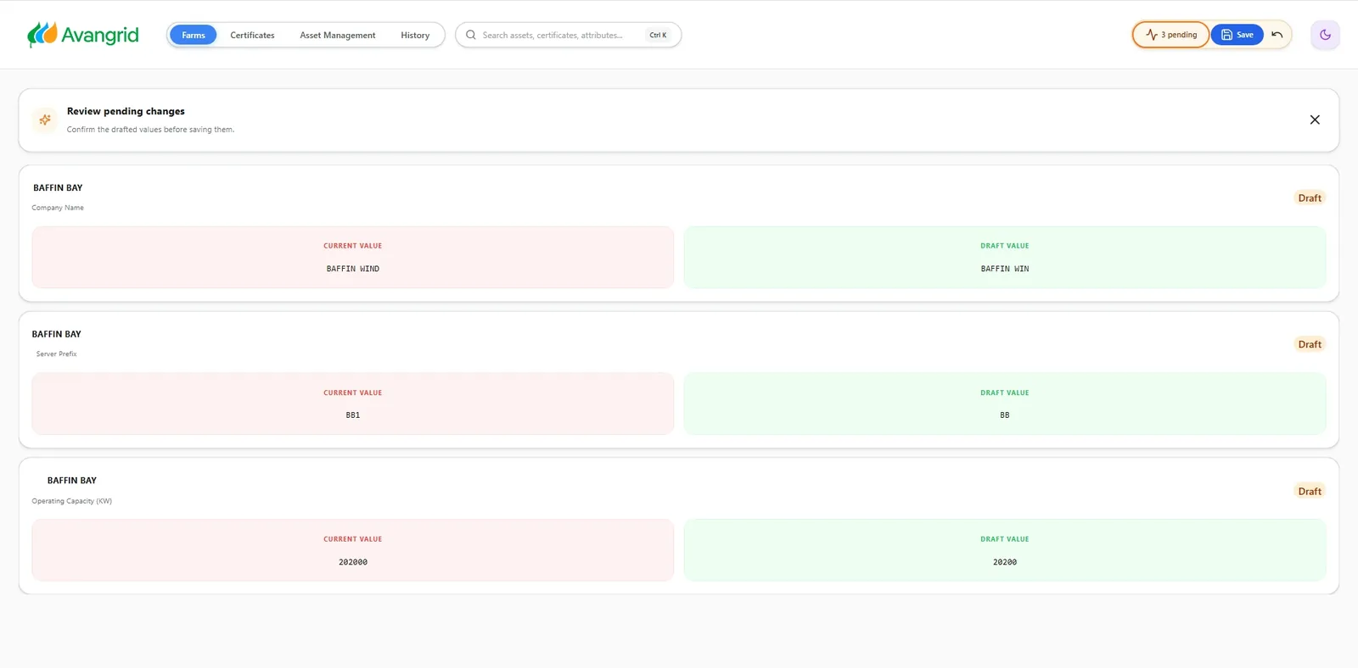Viewport: 1358px width, 668px height.
Task: Click the Review pending changes heading
Action: pyautogui.click(x=126, y=111)
